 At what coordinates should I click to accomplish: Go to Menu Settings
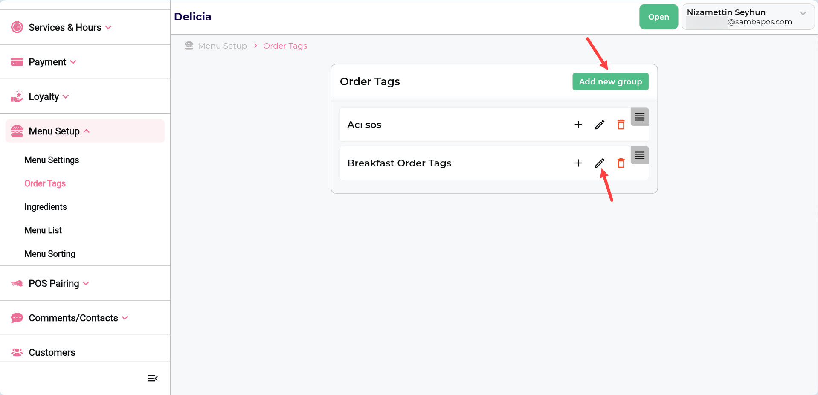(52, 160)
